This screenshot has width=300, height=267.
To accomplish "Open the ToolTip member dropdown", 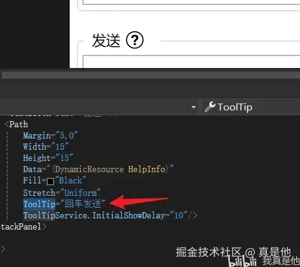I will click(x=251, y=107).
